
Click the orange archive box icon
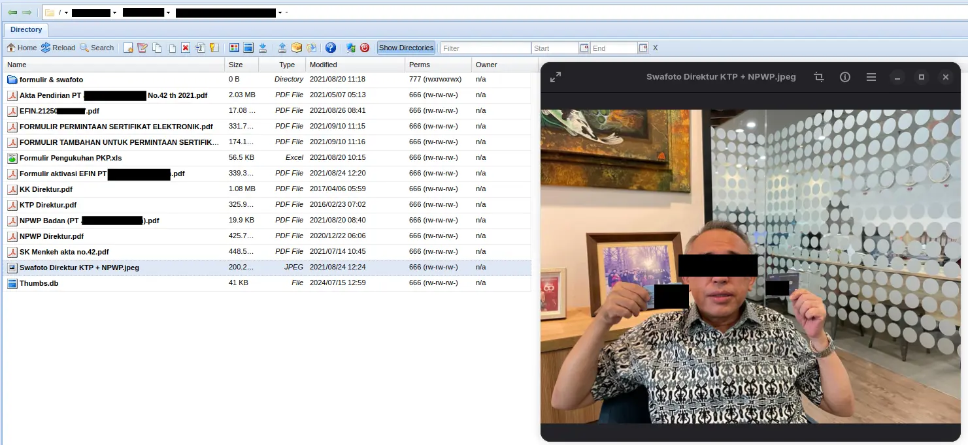297,48
